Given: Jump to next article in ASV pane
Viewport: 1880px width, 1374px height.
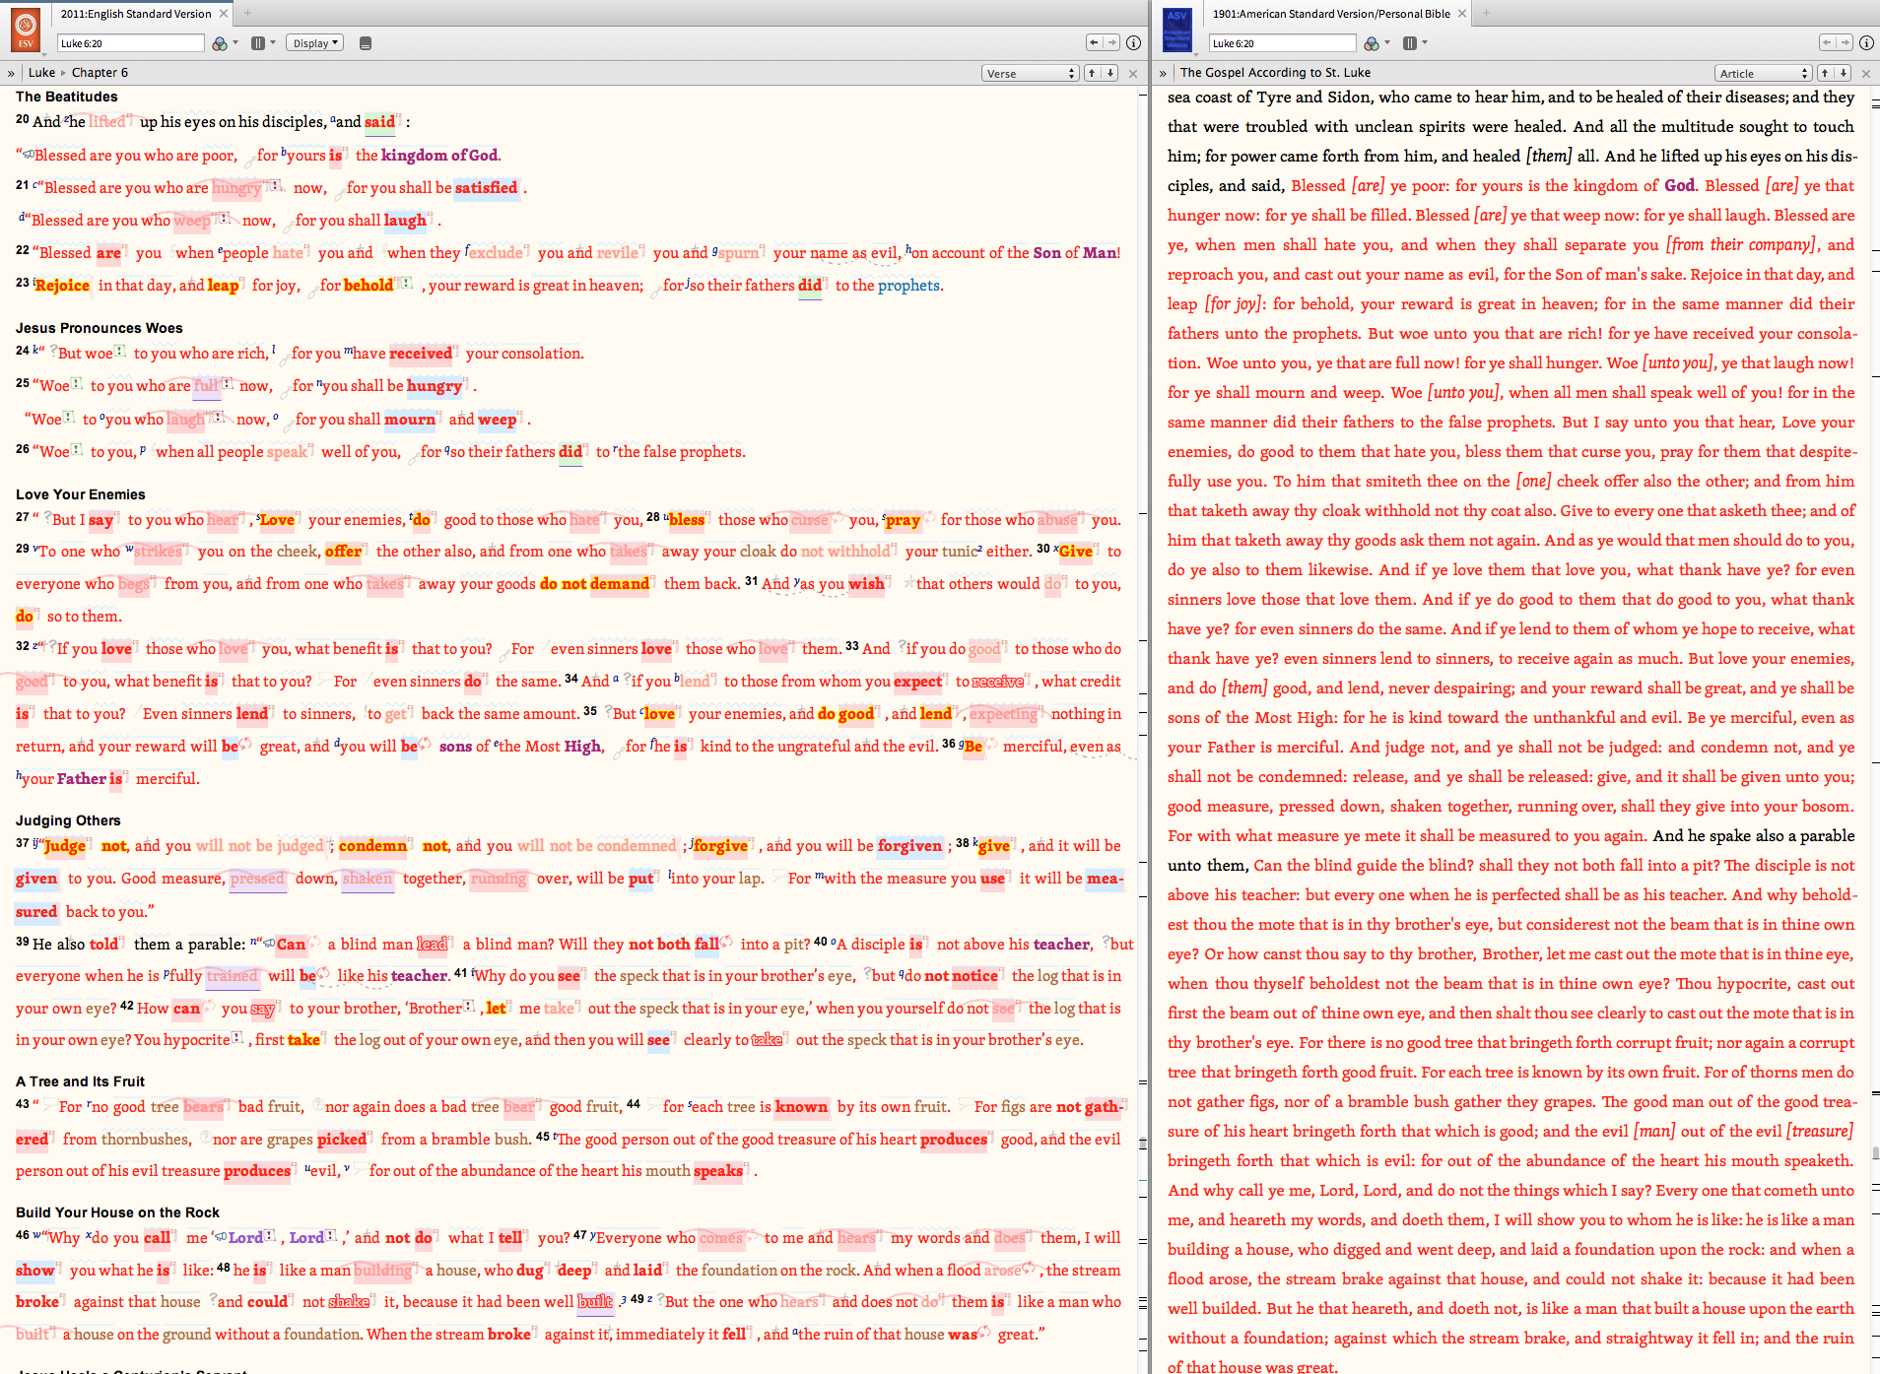Looking at the screenshot, I should [x=1844, y=73].
